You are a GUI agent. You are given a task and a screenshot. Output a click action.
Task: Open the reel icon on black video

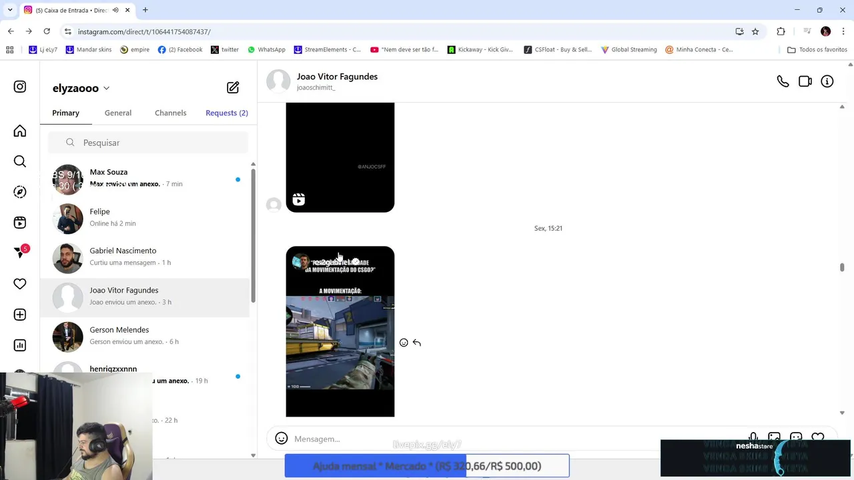pos(299,199)
